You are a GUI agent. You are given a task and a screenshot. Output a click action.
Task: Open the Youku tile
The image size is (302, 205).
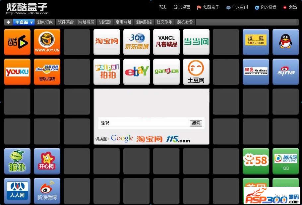point(17,72)
